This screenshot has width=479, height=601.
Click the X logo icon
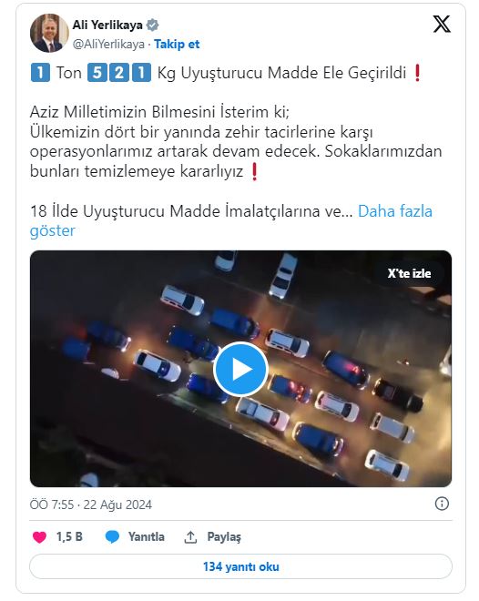[x=442, y=25]
